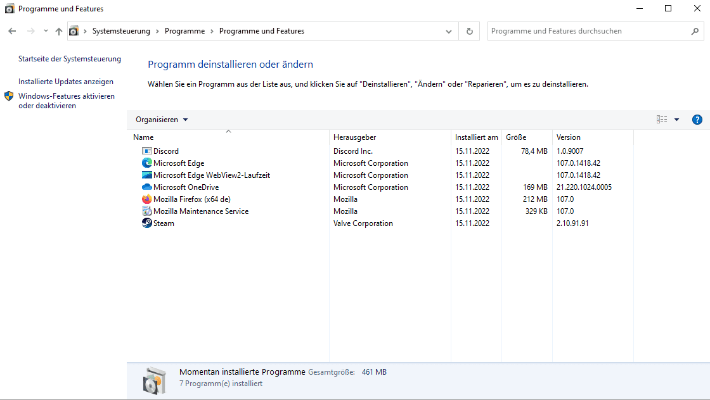Open the Organisieren dropdown menu
The width and height of the screenshot is (710, 400).
pos(162,120)
